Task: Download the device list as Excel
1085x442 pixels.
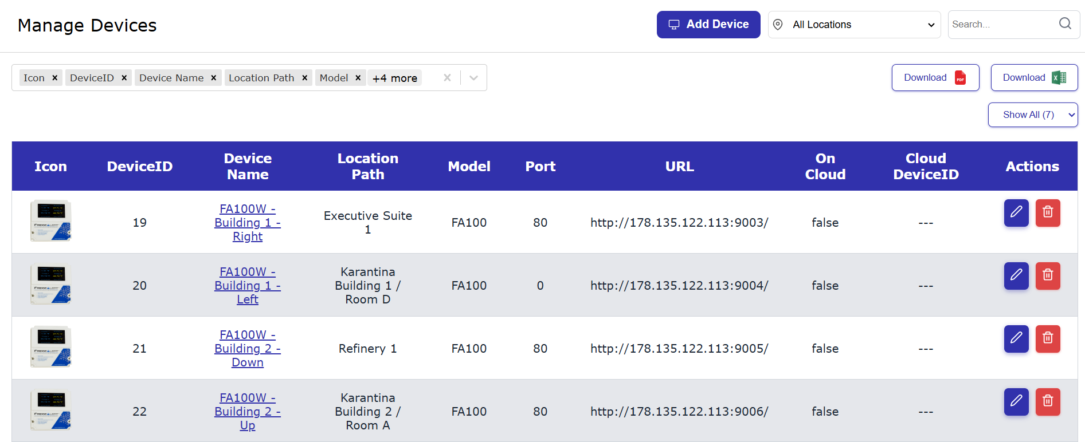Action: click(x=1033, y=78)
